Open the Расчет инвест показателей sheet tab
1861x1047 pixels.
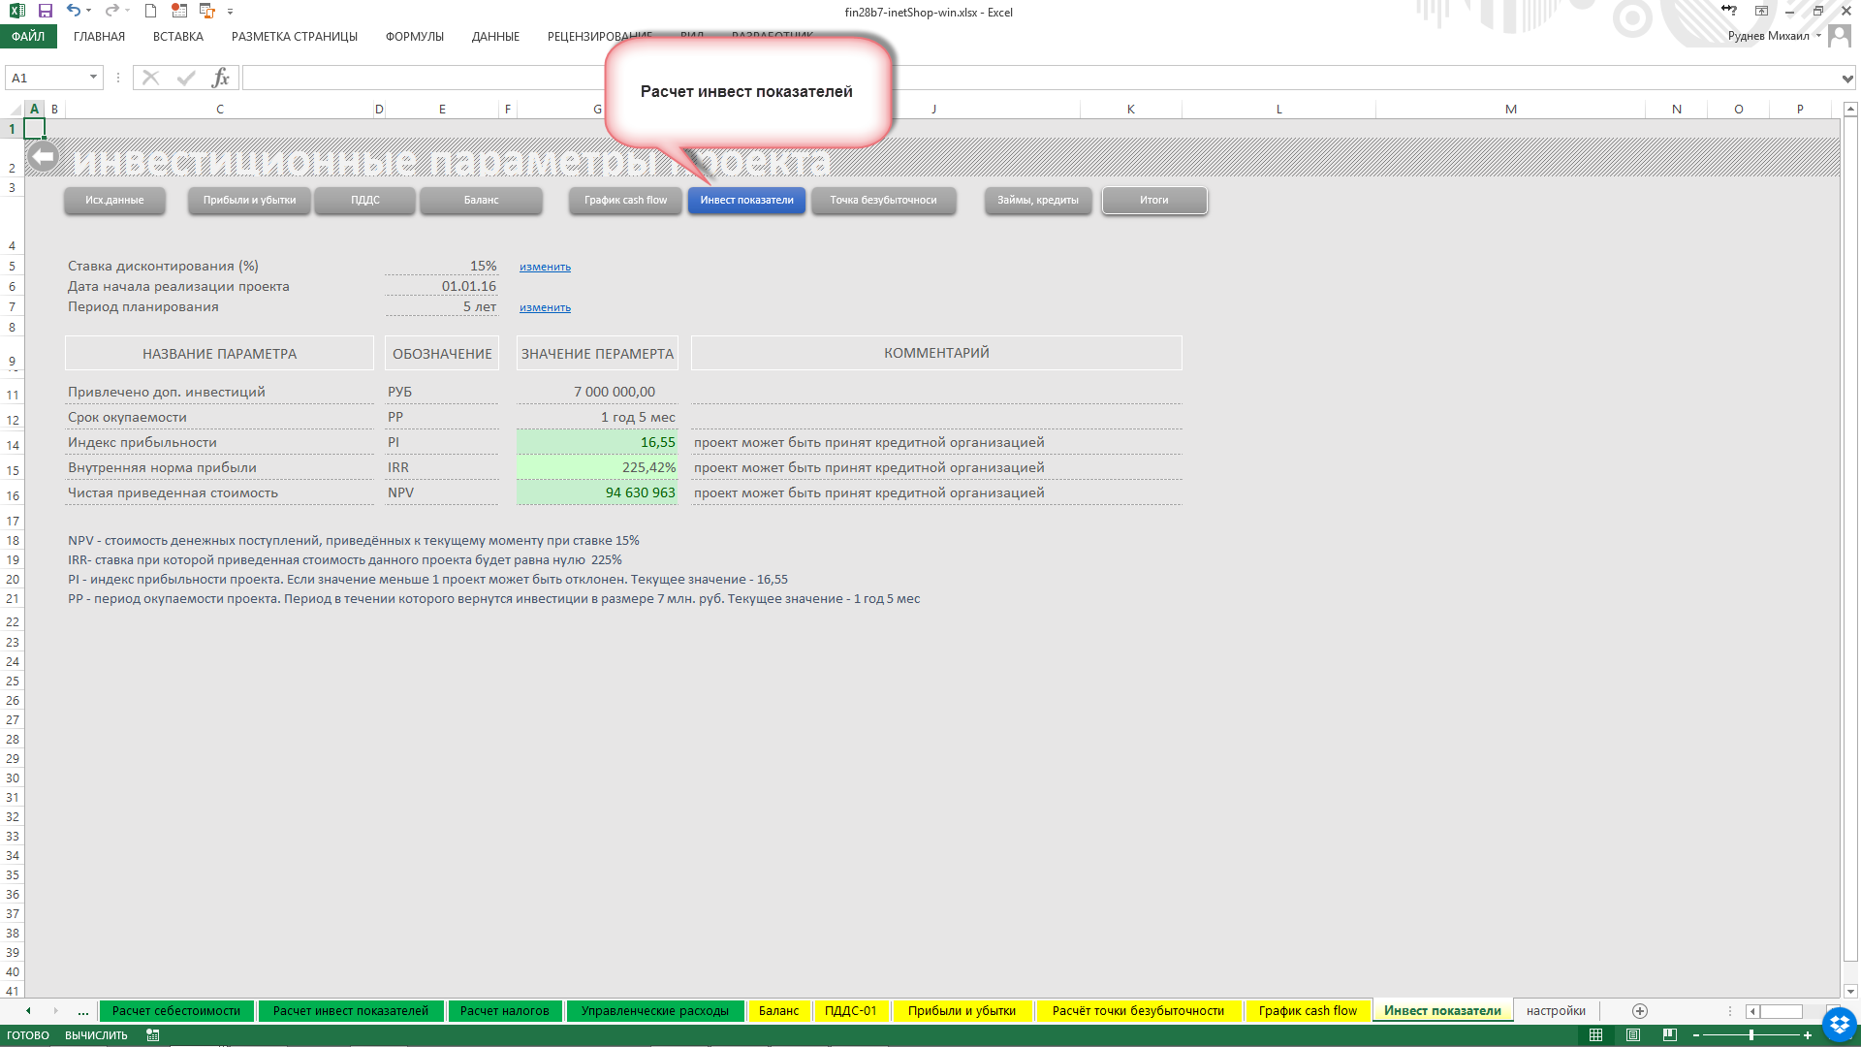350,1010
